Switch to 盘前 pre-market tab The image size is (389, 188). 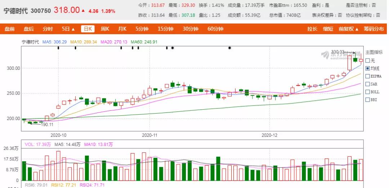(10, 29)
